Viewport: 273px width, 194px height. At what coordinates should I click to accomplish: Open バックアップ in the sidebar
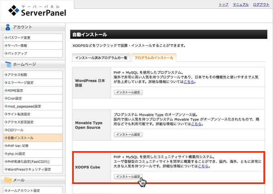33,53
